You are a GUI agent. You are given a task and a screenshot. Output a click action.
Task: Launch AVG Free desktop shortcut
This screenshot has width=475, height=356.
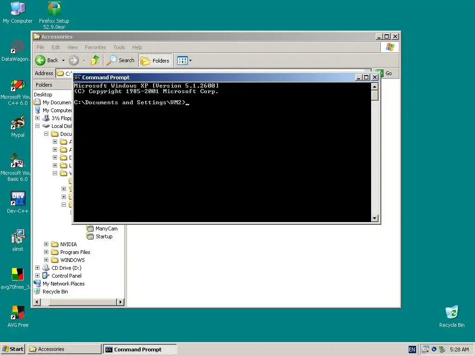point(18,317)
